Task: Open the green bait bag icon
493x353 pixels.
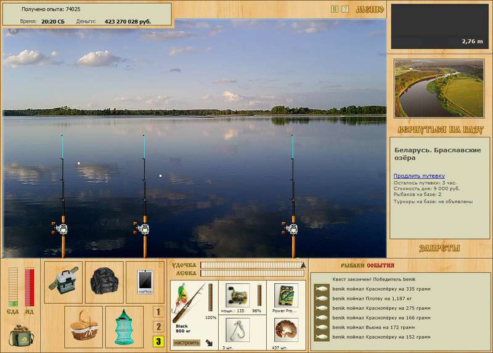Action: click(x=22, y=335)
